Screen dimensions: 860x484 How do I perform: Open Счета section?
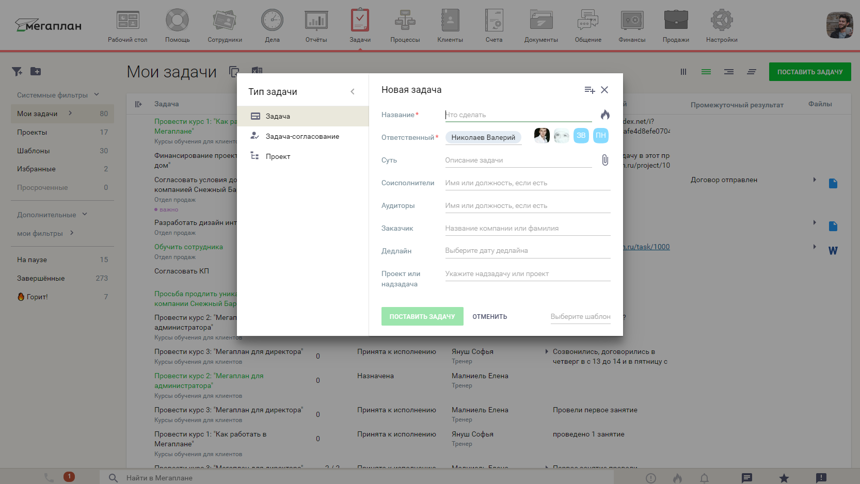pos(494,26)
